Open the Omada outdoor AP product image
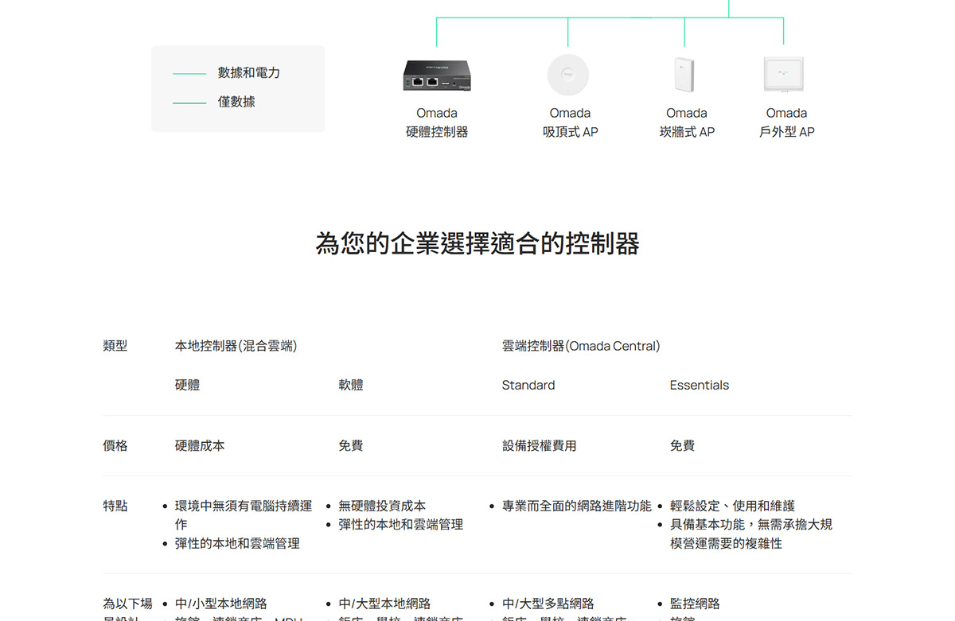 pyautogui.click(x=783, y=72)
